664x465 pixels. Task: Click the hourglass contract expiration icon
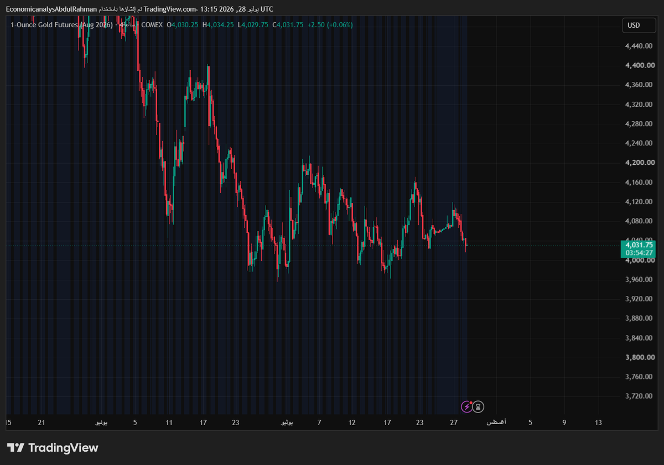(x=479, y=407)
